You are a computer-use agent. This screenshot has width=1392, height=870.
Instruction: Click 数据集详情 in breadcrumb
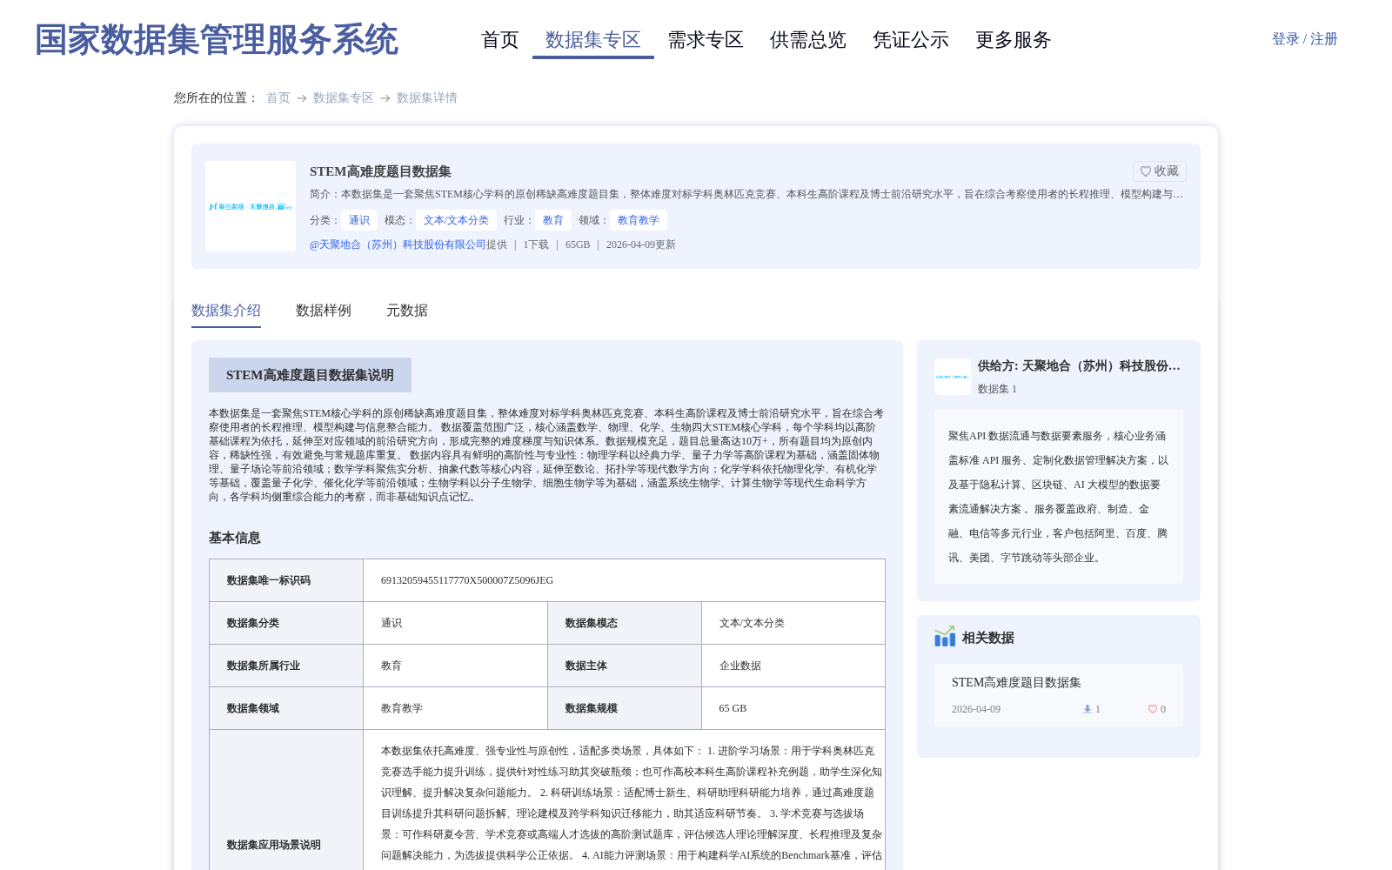point(427,98)
